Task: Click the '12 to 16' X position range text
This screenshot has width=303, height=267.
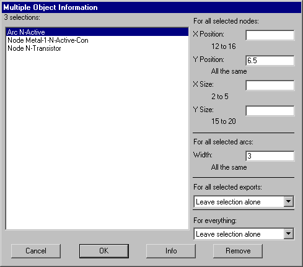Action: click(x=224, y=46)
